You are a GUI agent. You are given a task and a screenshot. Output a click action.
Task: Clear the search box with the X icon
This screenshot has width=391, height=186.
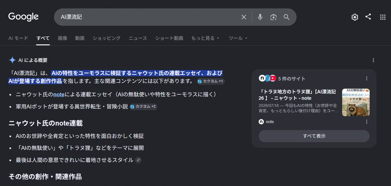[244, 17]
